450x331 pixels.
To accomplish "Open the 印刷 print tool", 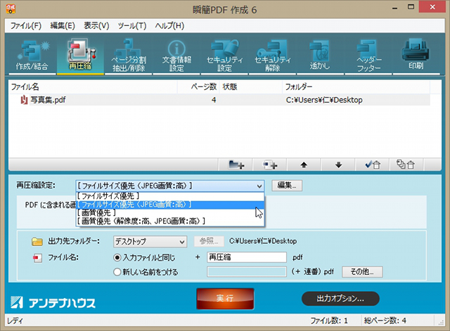I will 416,55.
